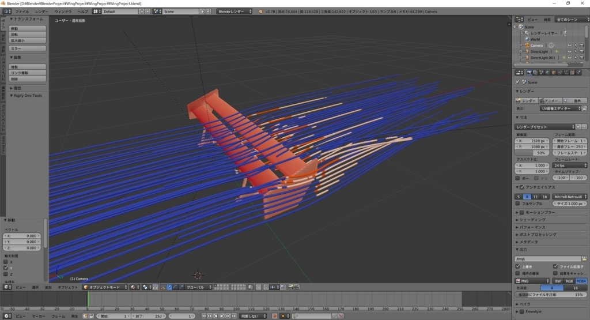Toggle DirectLight.001 selectable cursor icon
The image size is (590, 320).
576,58
